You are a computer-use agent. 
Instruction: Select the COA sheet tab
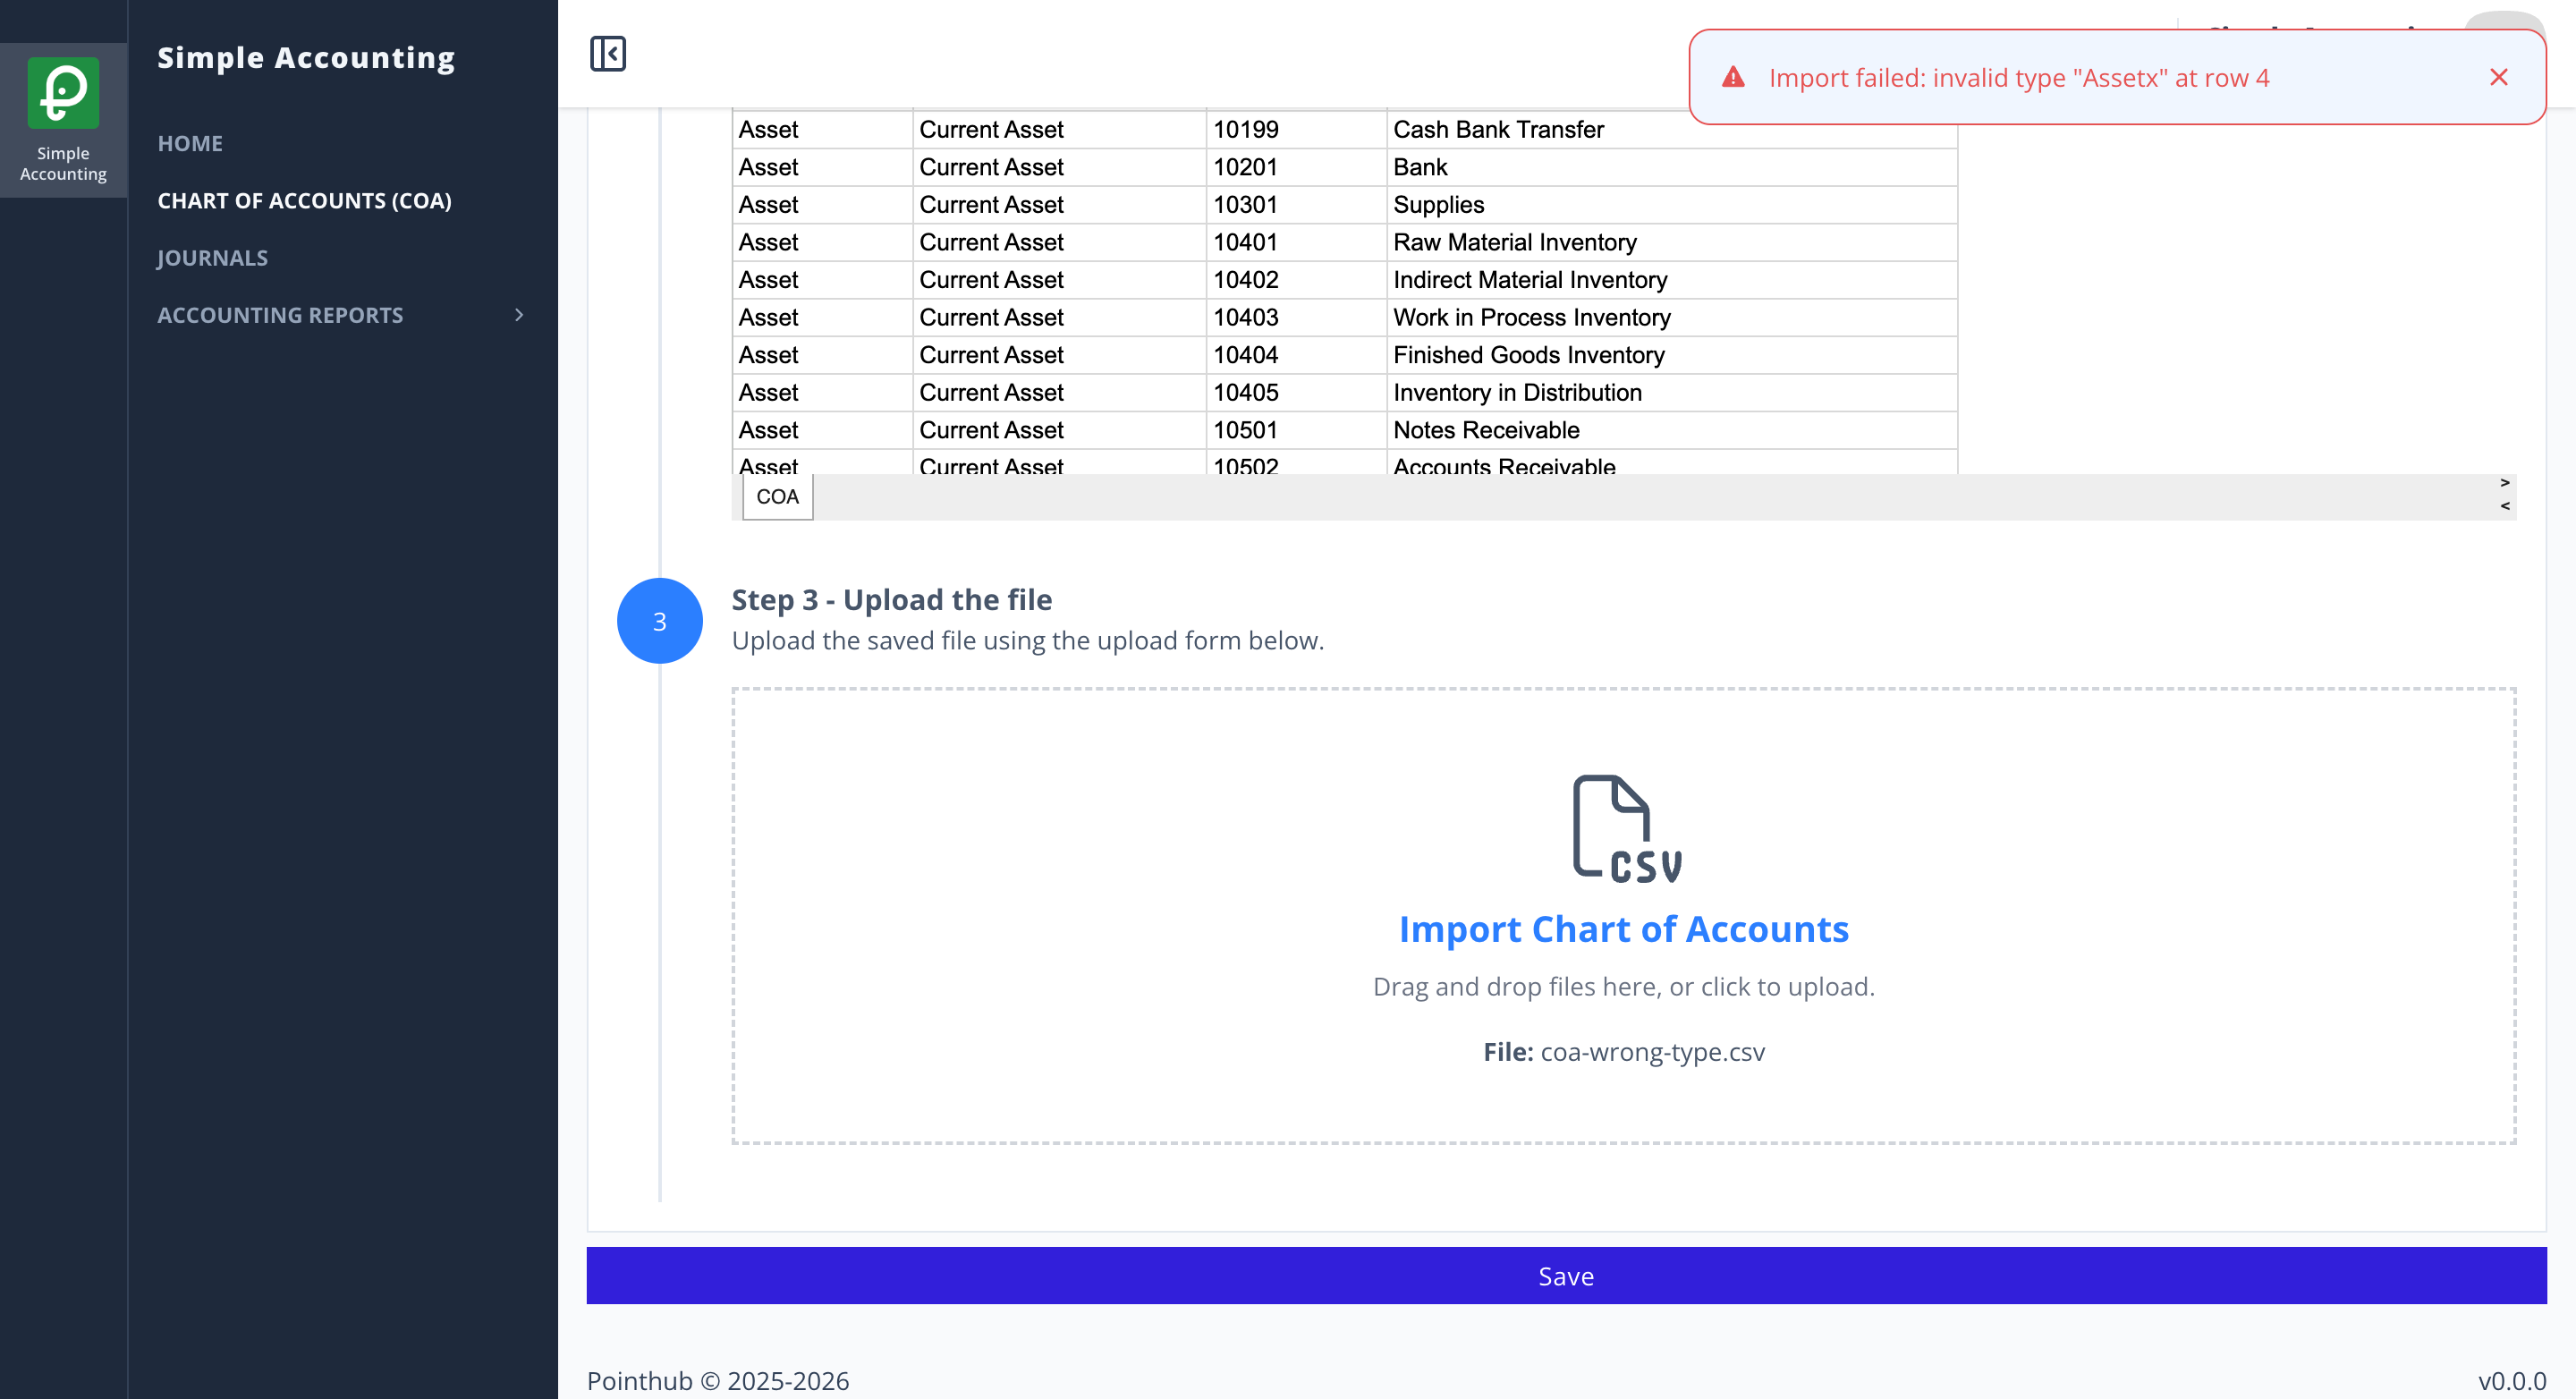coord(777,496)
